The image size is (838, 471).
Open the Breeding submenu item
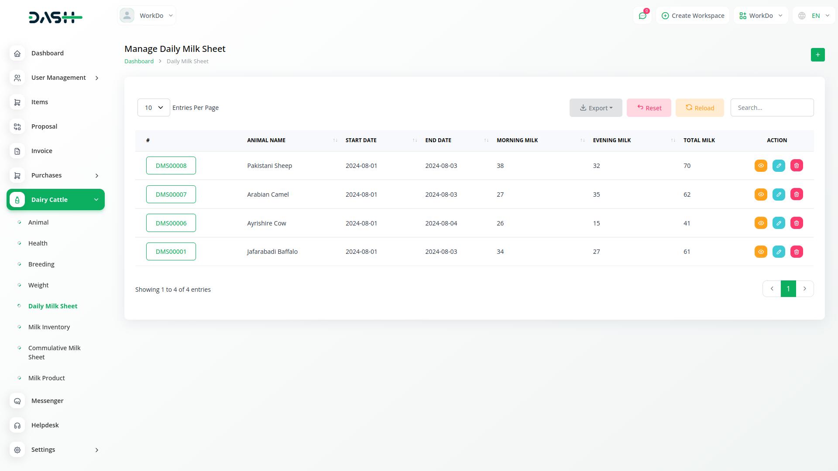41,264
